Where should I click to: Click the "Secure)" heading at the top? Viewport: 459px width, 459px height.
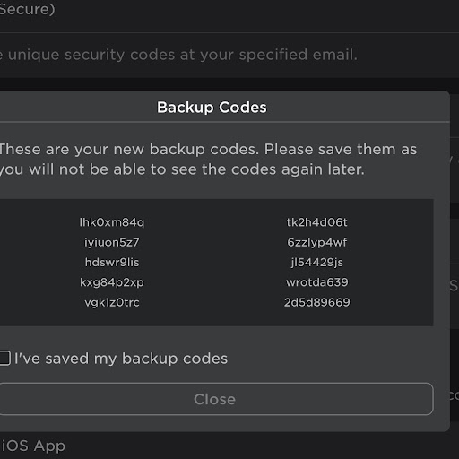point(28,9)
